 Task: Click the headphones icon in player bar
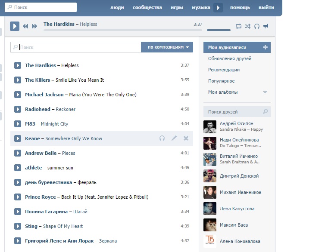[257, 26]
